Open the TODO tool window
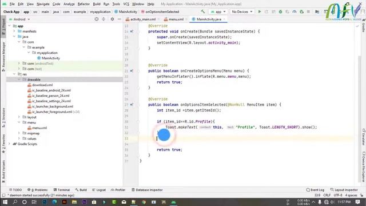The height and width of the screenshot is (206, 366). point(15,190)
